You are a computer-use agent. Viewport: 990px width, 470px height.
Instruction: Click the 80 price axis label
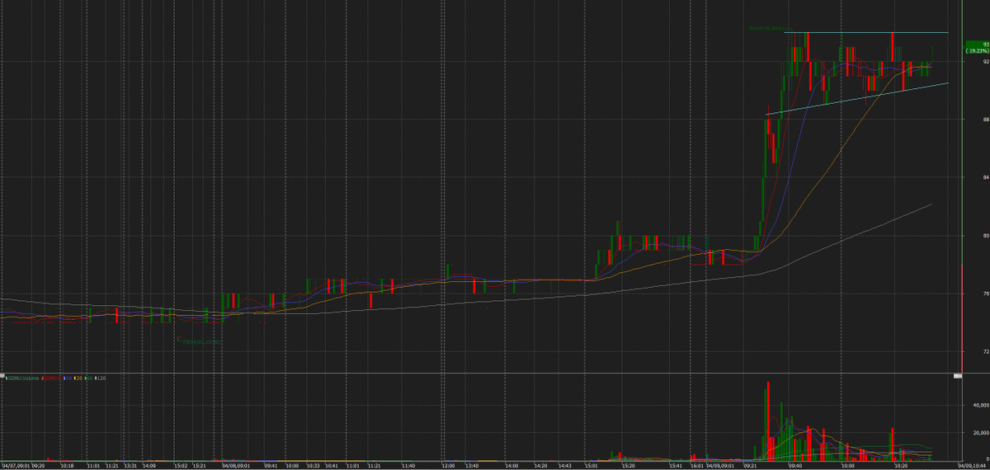tap(985, 235)
